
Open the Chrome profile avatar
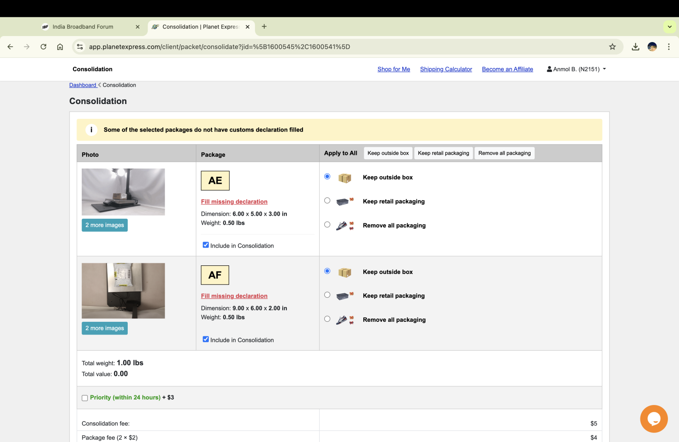coord(652,47)
